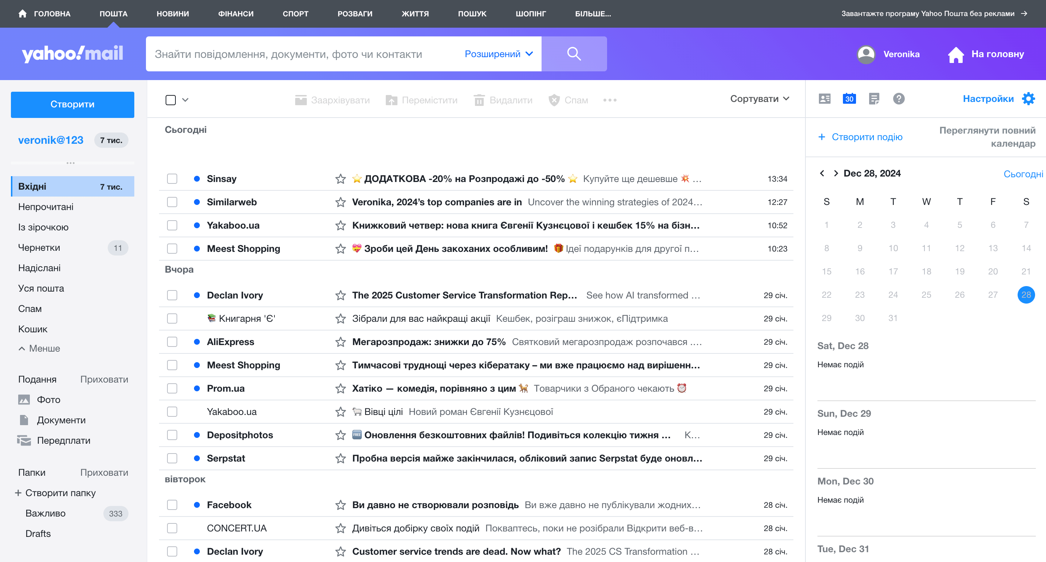This screenshot has width=1046, height=562.
Task: Select the Facebook email checkbox
Action: (172, 505)
